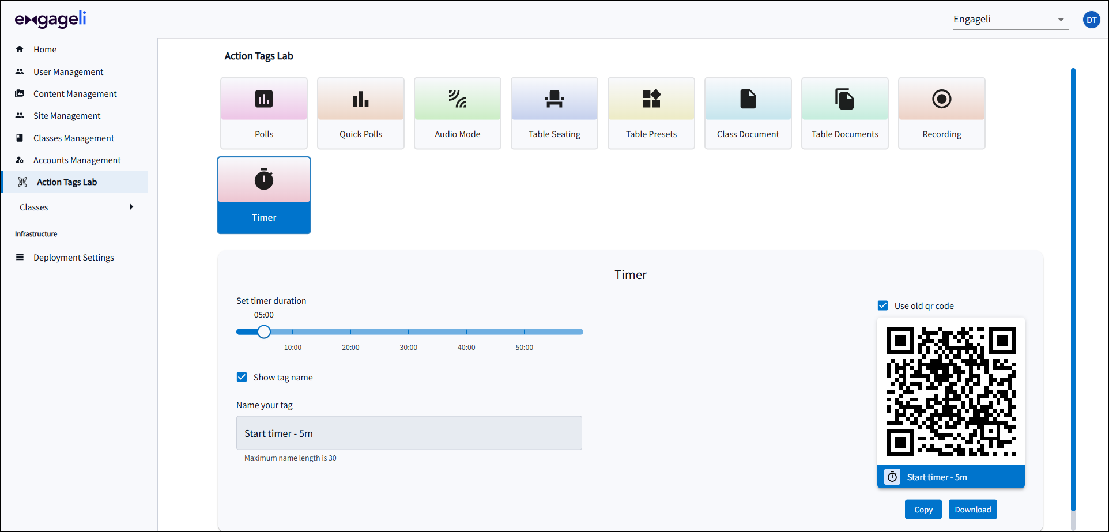
Task: Click the Classes Management book icon
Action: pos(20,138)
